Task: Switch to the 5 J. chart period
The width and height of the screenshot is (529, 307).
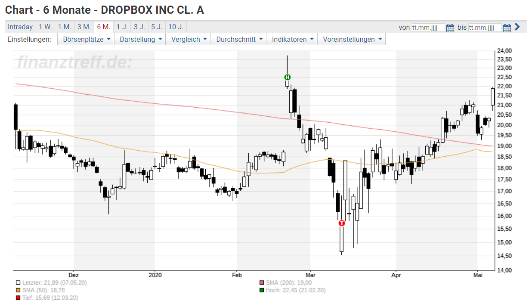Action: [156, 27]
